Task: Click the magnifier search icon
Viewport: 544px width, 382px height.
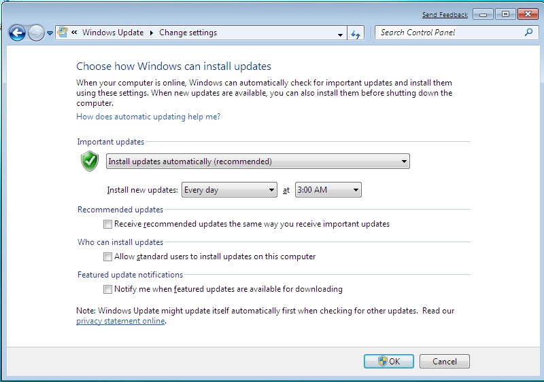Action: (528, 32)
